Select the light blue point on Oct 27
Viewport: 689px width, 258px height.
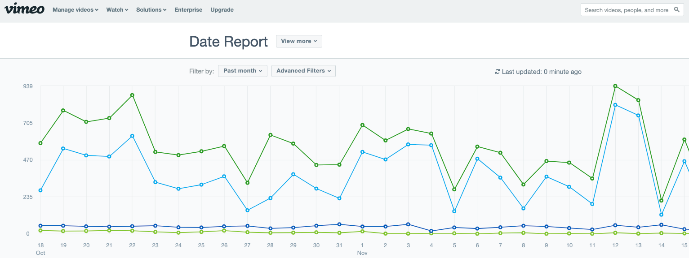(247, 210)
